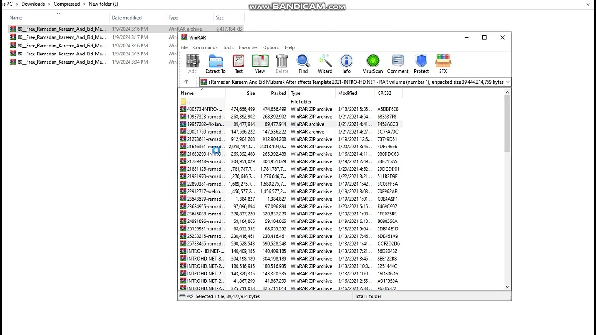The image size is (596, 335).
Task: Open the Favorites menu
Action: coord(248,47)
